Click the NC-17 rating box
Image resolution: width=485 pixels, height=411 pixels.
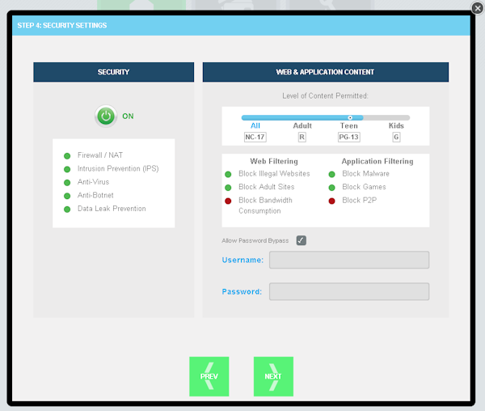[255, 137]
